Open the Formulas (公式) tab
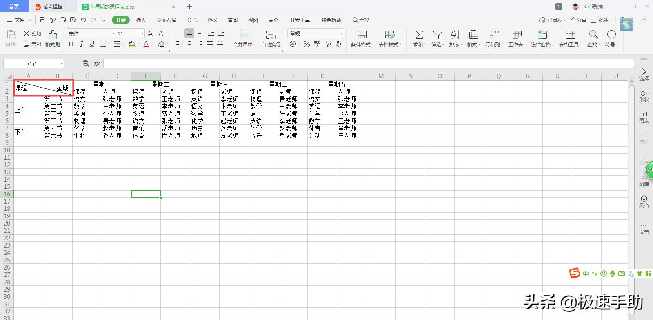The width and height of the screenshot is (653, 320). [x=192, y=20]
